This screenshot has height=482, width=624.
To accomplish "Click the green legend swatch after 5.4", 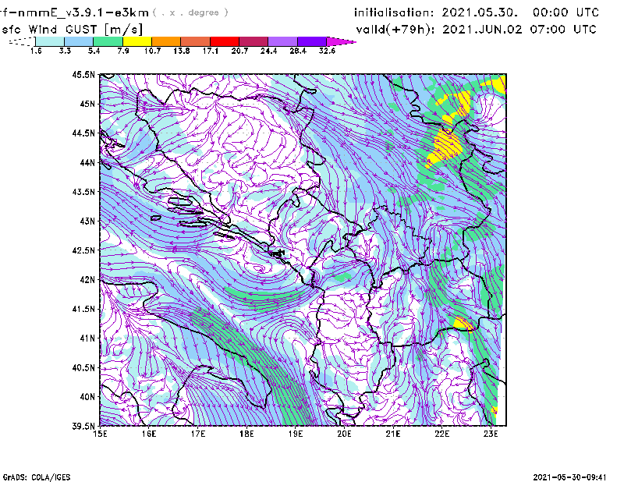I will click(x=108, y=41).
